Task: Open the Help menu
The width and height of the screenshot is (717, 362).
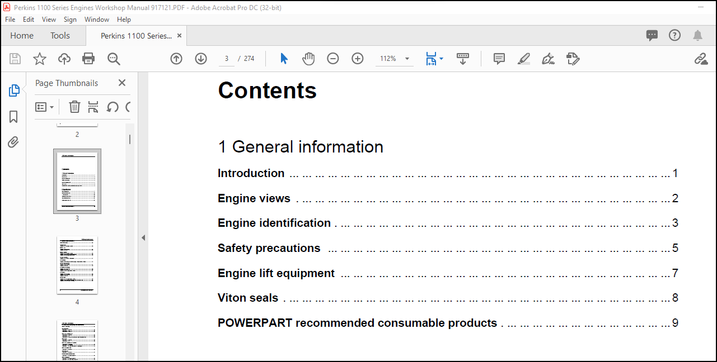Action: pyautogui.click(x=124, y=19)
